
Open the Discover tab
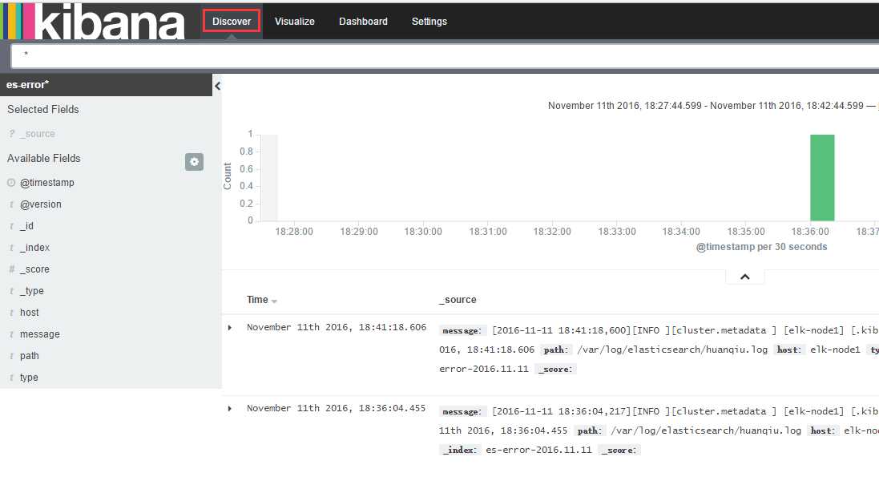pyautogui.click(x=232, y=22)
